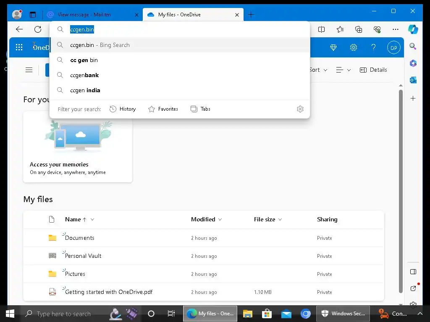Open Getting started with OneDrive.pdf
Screen dimensions: 430x322
coord(109,292)
